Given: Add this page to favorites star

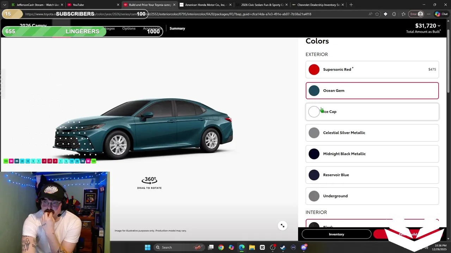Looking at the screenshot, I should click(x=377, y=14).
